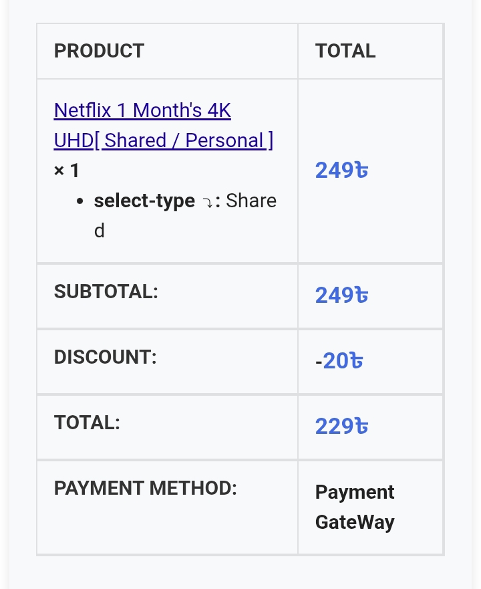Click the bullet point before select-type

tap(80, 201)
